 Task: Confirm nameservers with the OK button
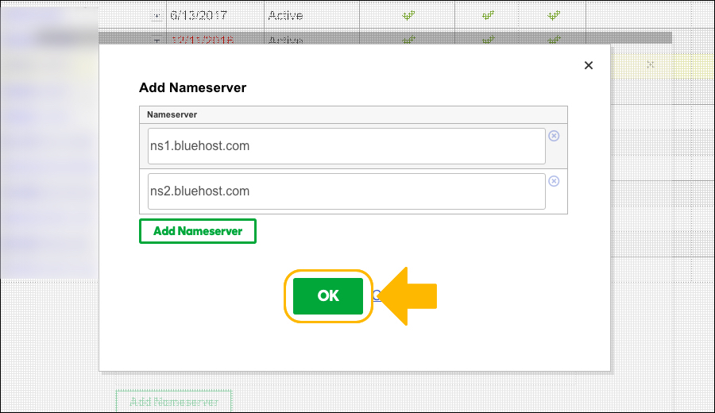pos(328,295)
